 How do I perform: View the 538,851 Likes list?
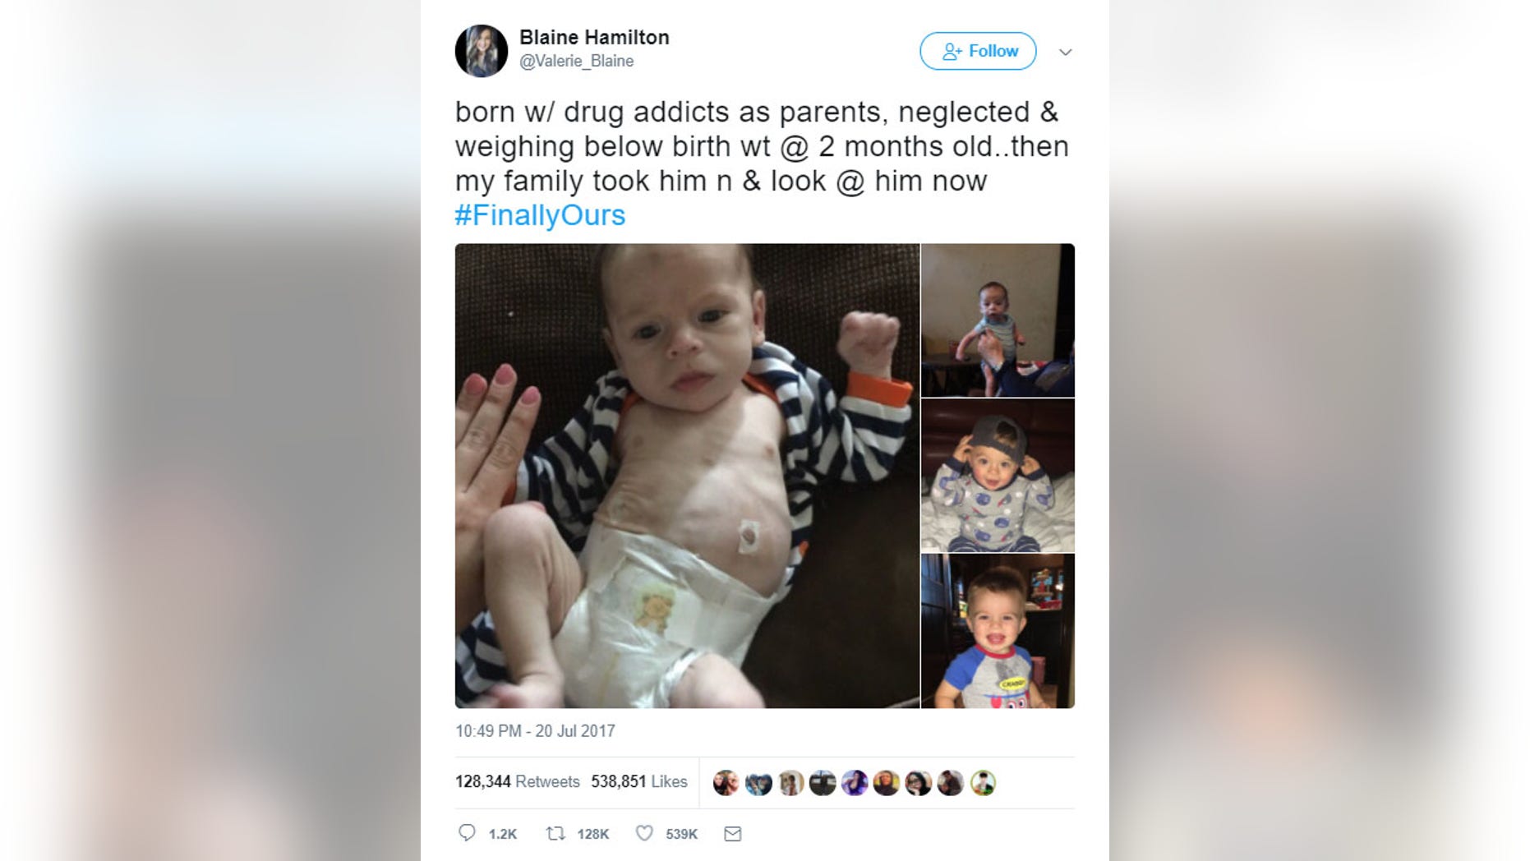(639, 781)
